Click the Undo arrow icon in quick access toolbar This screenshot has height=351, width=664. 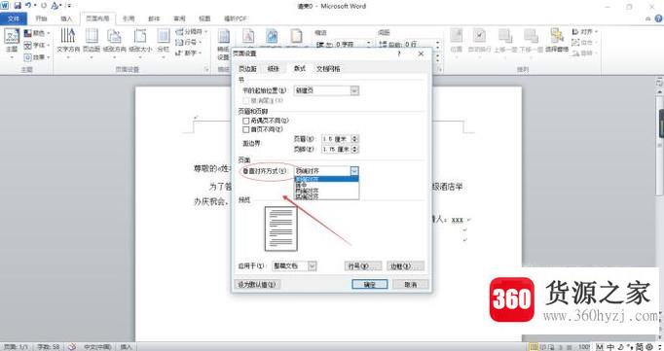[x=28, y=6]
